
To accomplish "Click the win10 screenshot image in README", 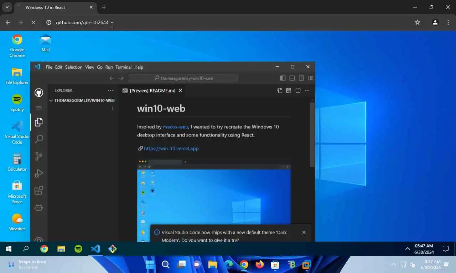I will coord(214,200).
